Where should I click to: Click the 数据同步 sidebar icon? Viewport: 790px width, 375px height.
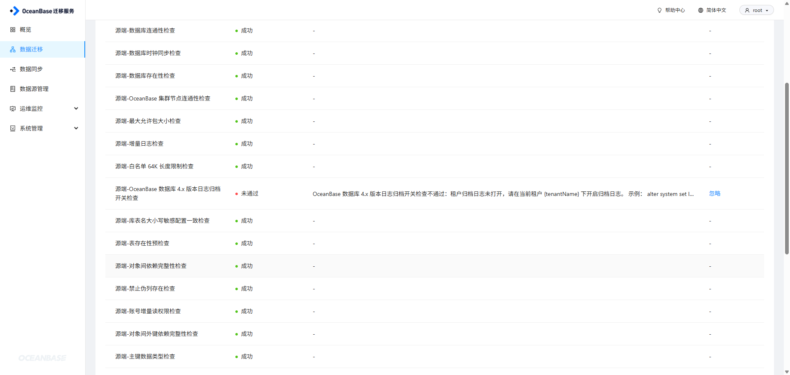coord(13,69)
